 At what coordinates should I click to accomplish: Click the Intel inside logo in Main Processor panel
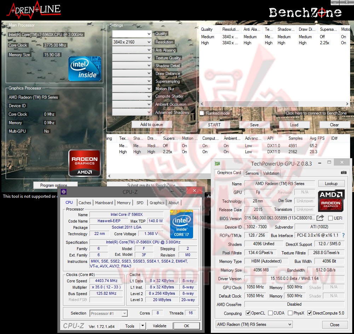[x=85, y=68]
